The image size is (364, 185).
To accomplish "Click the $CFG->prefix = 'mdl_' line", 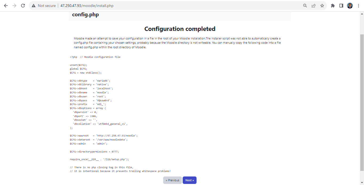I will click(x=88, y=104).
